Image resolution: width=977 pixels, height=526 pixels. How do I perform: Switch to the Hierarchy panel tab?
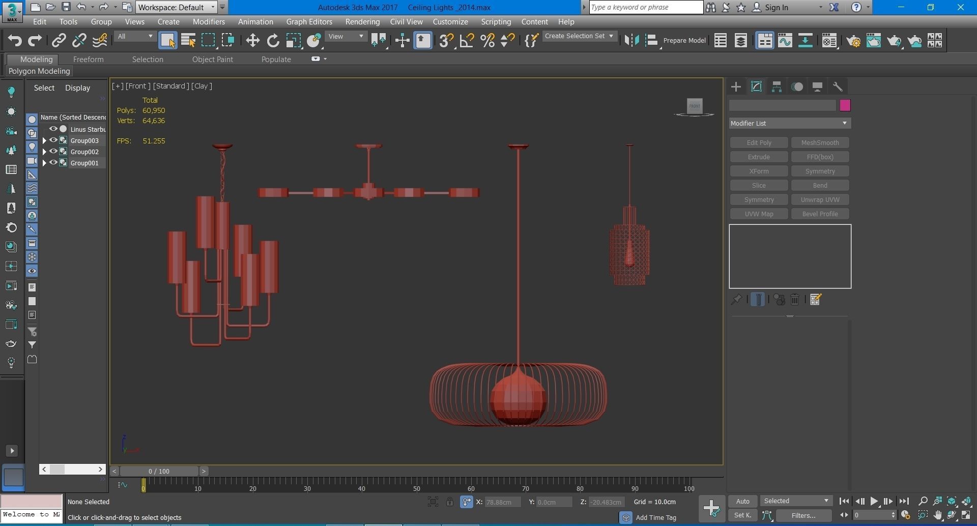click(x=777, y=87)
